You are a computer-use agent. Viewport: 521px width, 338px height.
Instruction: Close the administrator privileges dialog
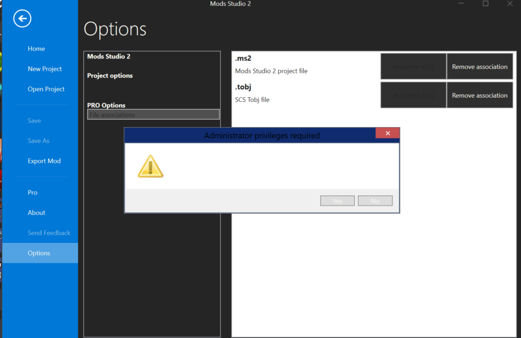pyautogui.click(x=388, y=133)
